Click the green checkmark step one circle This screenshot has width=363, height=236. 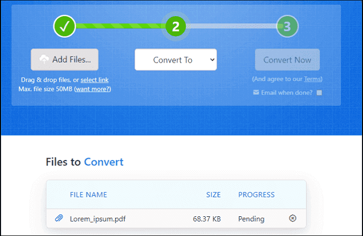click(65, 26)
